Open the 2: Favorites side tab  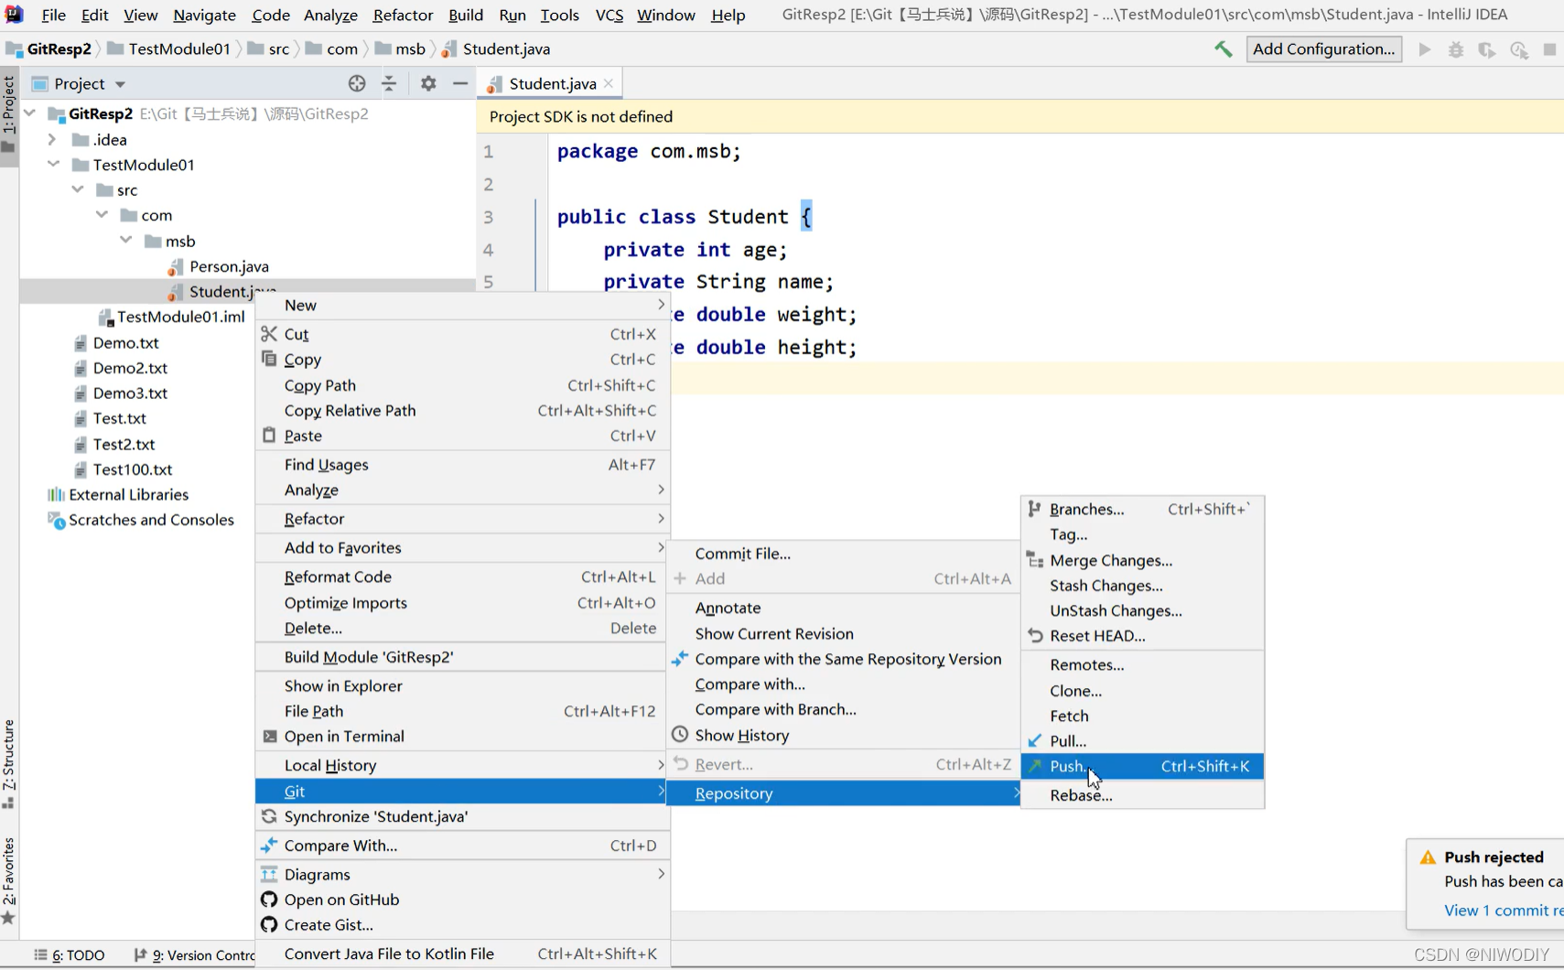[x=9, y=880]
